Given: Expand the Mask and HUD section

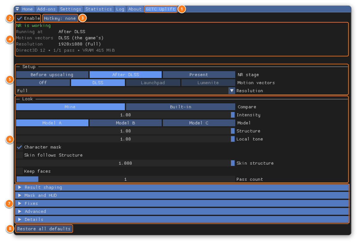Looking at the screenshot, I should tap(182, 195).
